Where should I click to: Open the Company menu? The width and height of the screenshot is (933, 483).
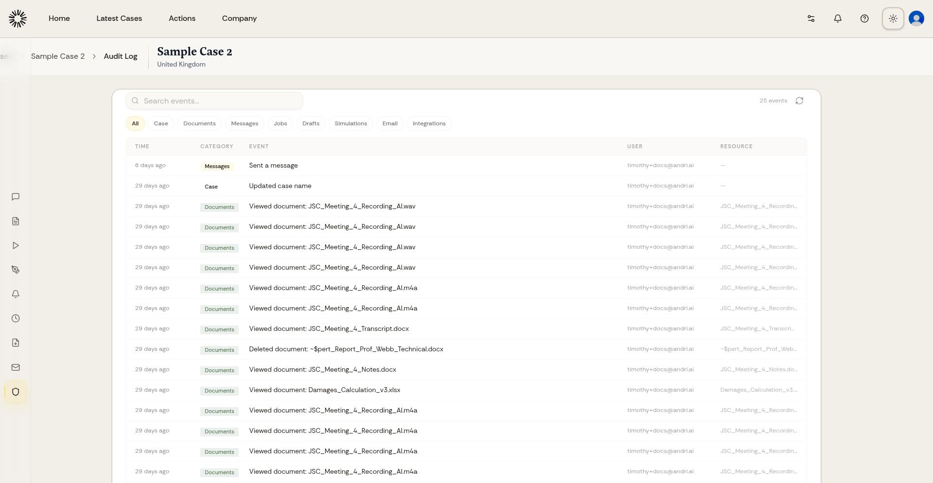[x=239, y=18]
